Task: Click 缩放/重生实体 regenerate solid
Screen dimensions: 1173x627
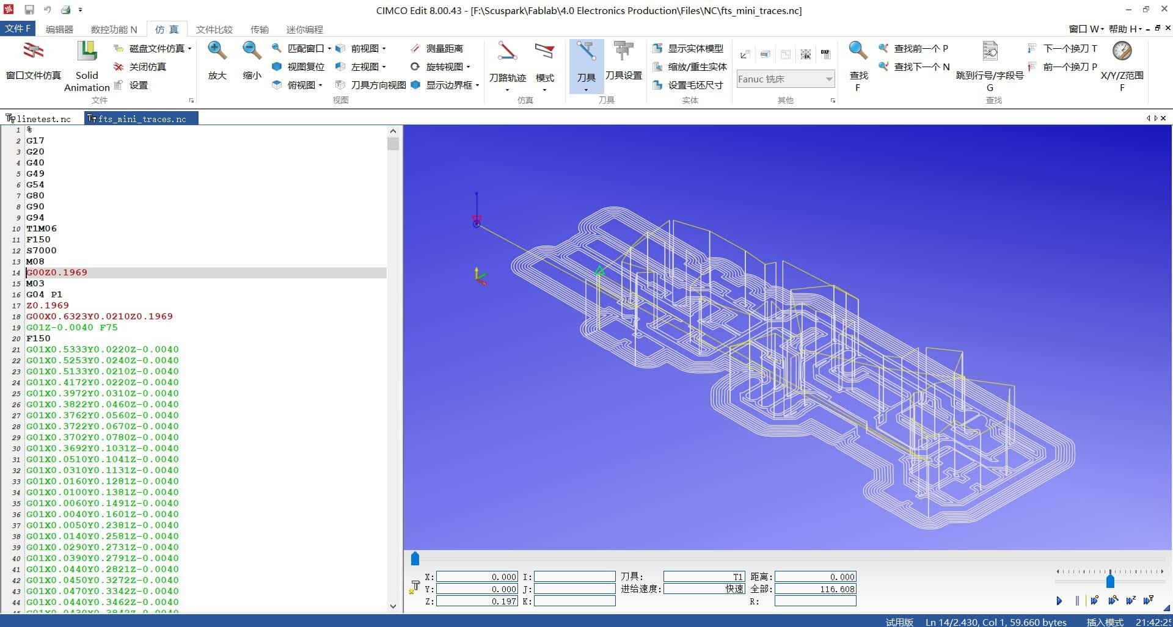Action: 690,67
